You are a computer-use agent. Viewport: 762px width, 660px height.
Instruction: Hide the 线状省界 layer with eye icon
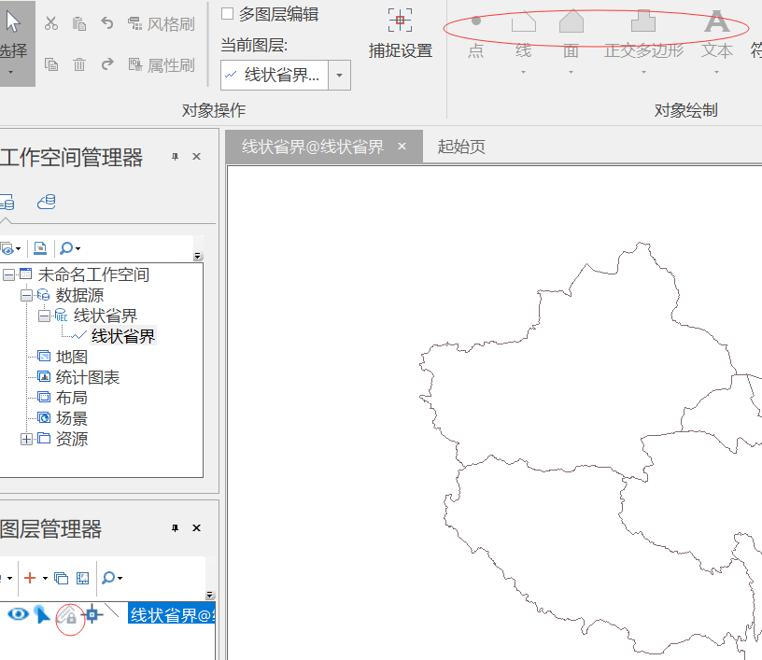(x=18, y=613)
